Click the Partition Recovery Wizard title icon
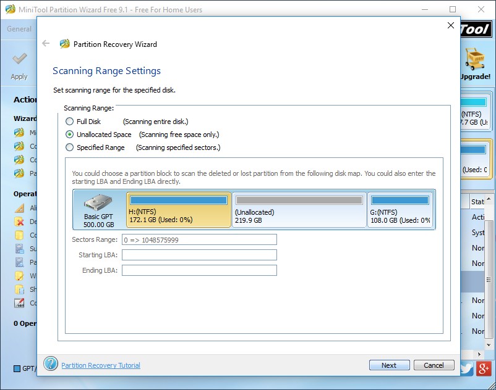The image size is (496, 390). coord(64,44)
